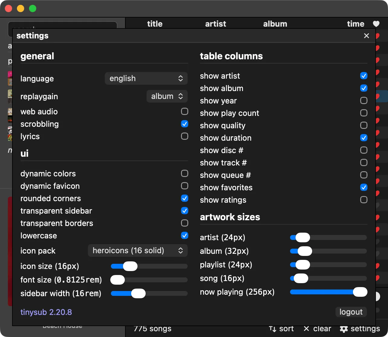
Task: Check show quality column
Action: pyautogui.click(x=364, y=125)
